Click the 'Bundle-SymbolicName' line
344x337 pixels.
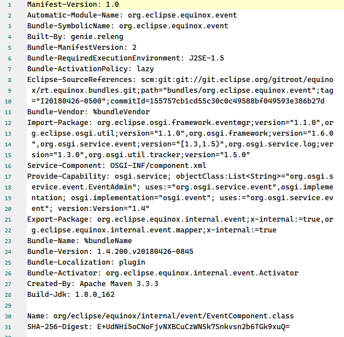(x=128, y=26)
